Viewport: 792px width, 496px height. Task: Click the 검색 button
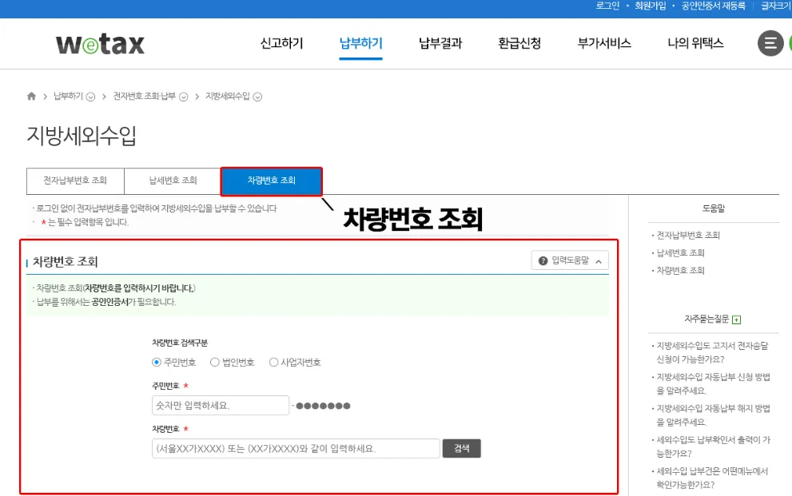(x=461, y=448)
